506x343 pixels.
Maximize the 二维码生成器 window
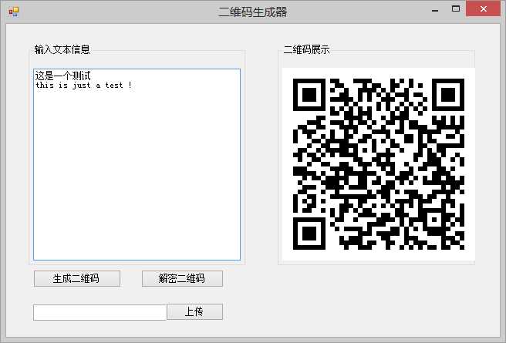[x=456, y=9]
